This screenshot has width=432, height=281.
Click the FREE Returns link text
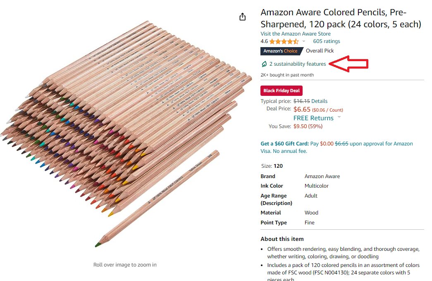coord(313,118)
